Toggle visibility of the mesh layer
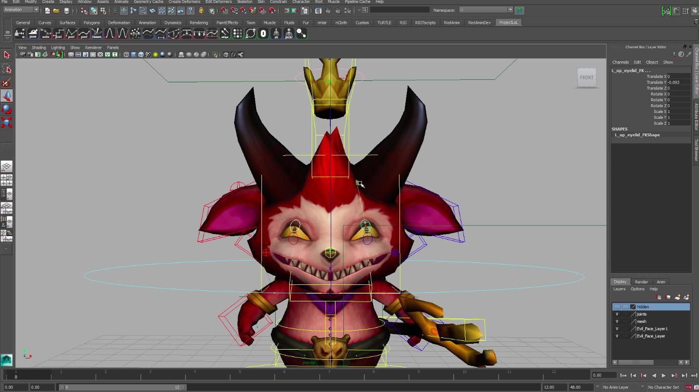The height and width of the screenshot is (392, 699). [x=617, y=321]
